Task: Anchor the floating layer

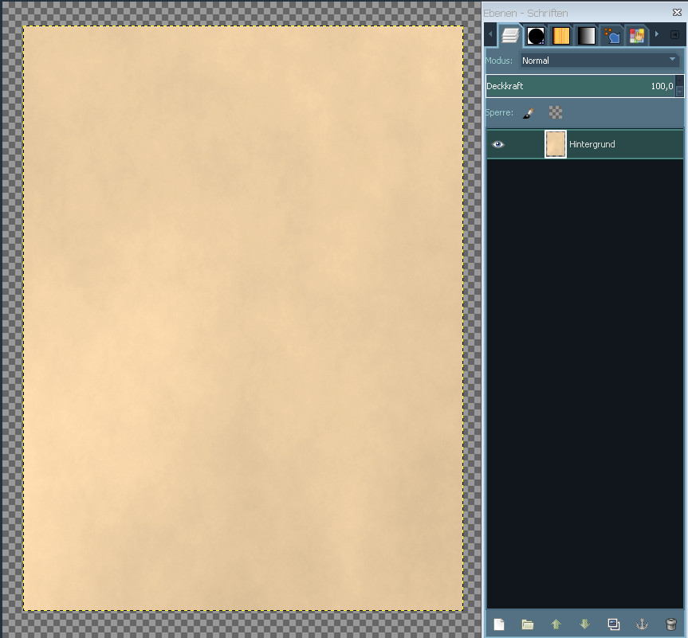Action: [642, 624]
